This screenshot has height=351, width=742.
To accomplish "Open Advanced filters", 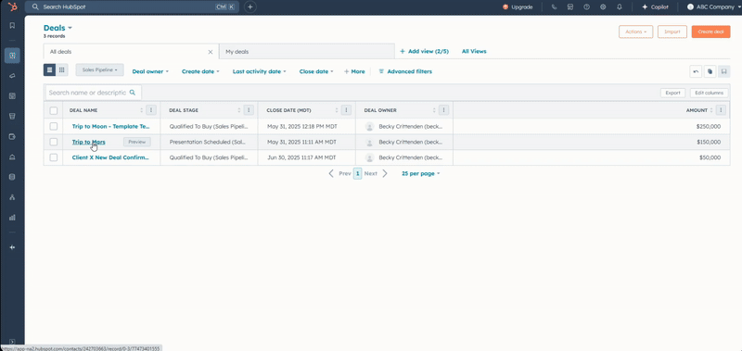I will (405, 71).
